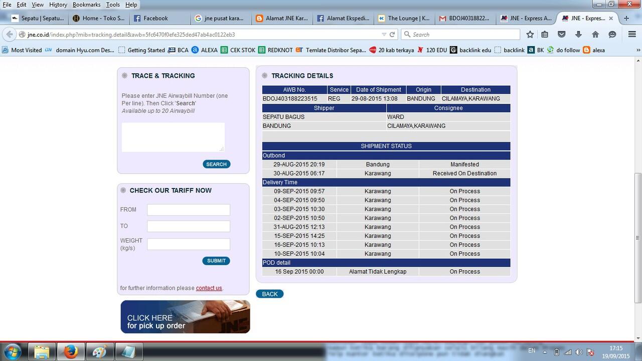Click the page vertical scrollbar

[x=638, y=237]
